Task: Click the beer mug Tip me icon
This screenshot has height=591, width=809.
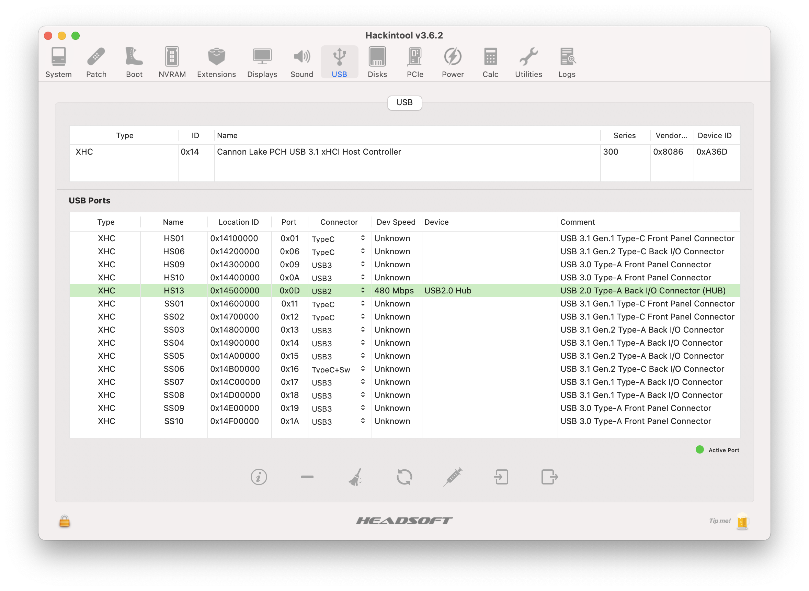Action: (742, 521)
